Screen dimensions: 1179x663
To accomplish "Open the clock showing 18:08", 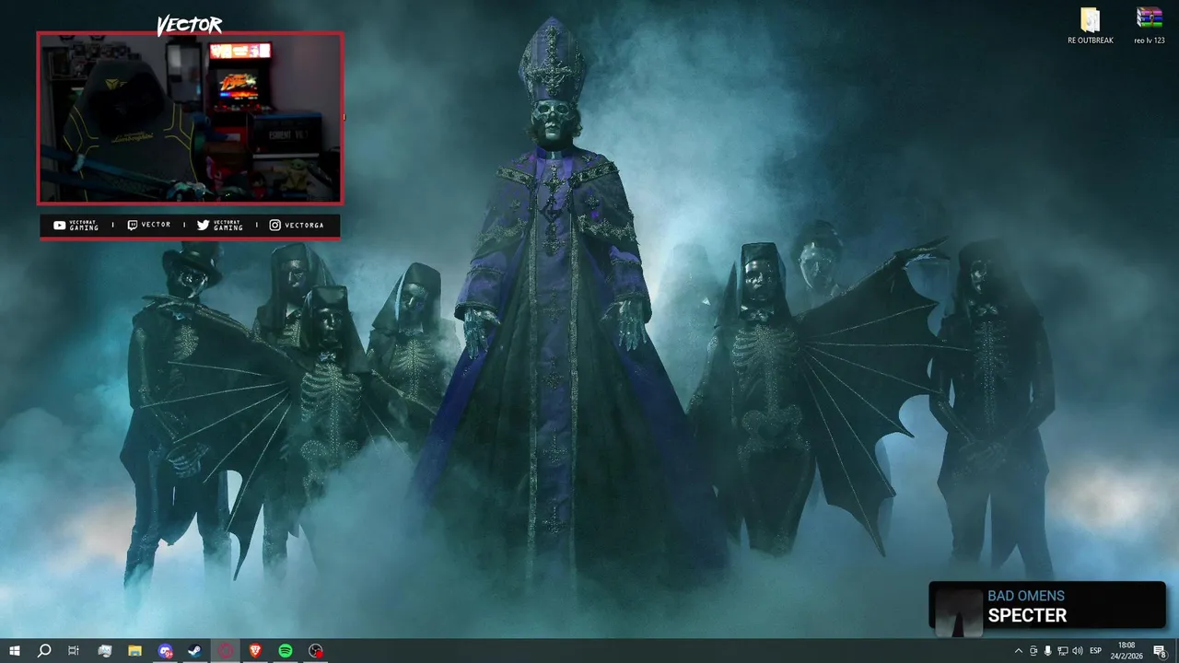I will click(x=1126, y=651).
